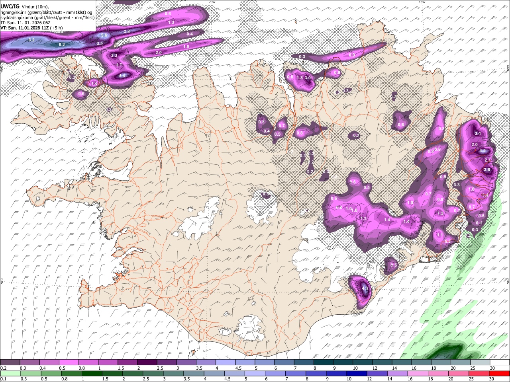This screenshot has height=382, width=510.
Task: Click the '0.4' label in the upper legend row
Action: coord(42,368)
